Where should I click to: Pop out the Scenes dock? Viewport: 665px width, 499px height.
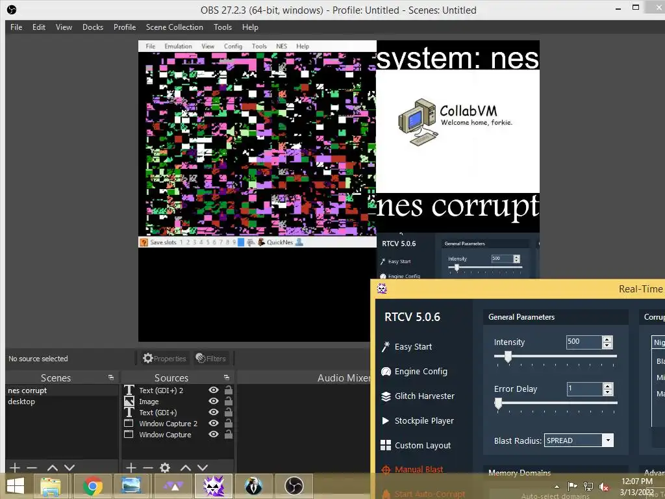tap(110, 377)
